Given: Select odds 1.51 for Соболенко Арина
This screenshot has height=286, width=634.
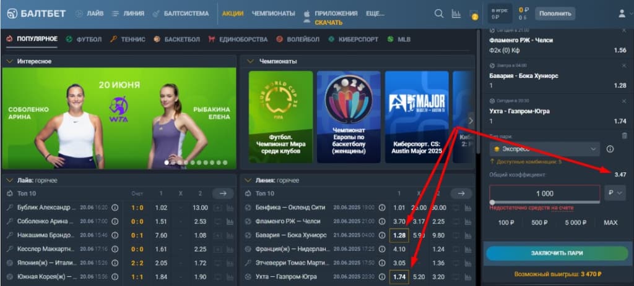Looking at the screenshot, I should (161, 222).
